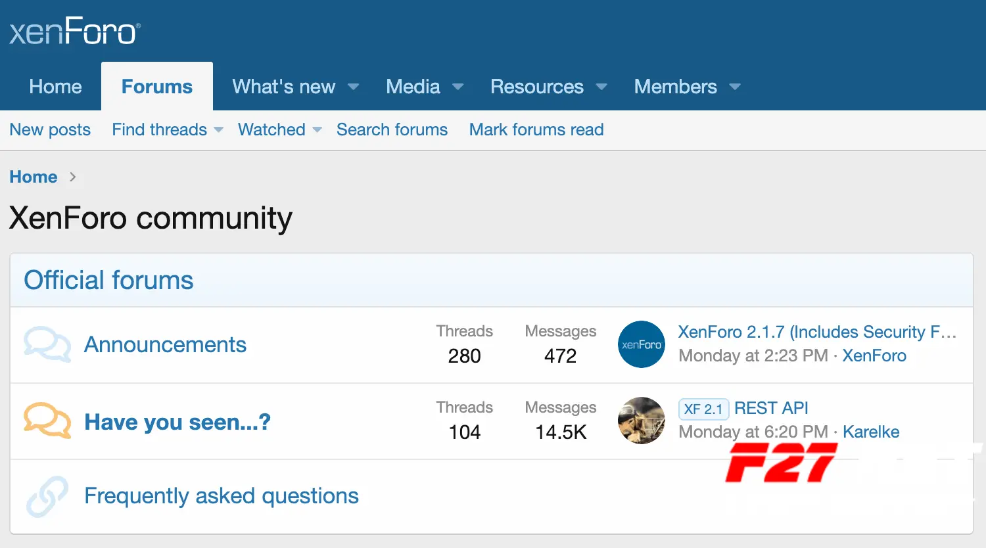Viewport: 986px width, 548px height.
Task: Click Mark forums read
Action: (x=536, y=129)
